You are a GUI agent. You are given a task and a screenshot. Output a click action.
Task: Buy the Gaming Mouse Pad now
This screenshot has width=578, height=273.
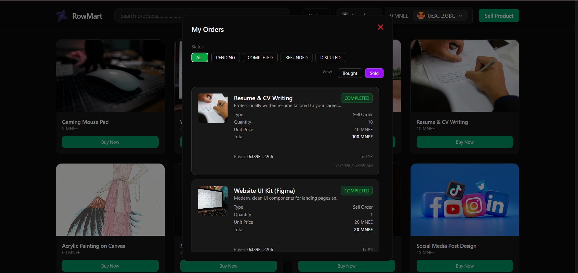(x=110, y=142)
